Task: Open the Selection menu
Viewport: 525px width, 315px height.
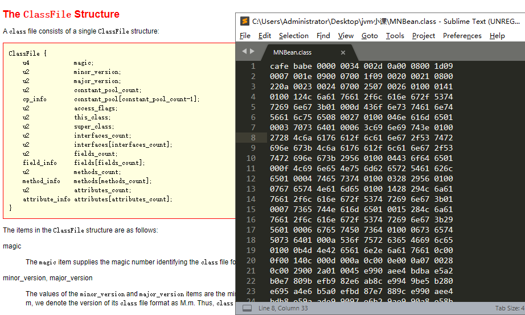Action: [x=294, y=36]
